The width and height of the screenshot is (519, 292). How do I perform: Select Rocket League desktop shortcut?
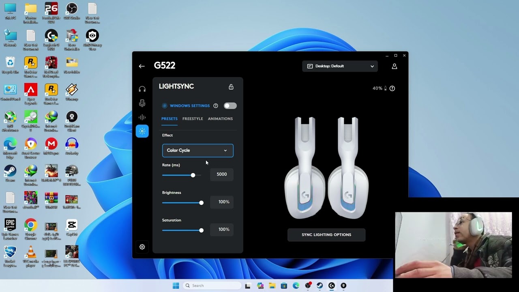[10, 256]
